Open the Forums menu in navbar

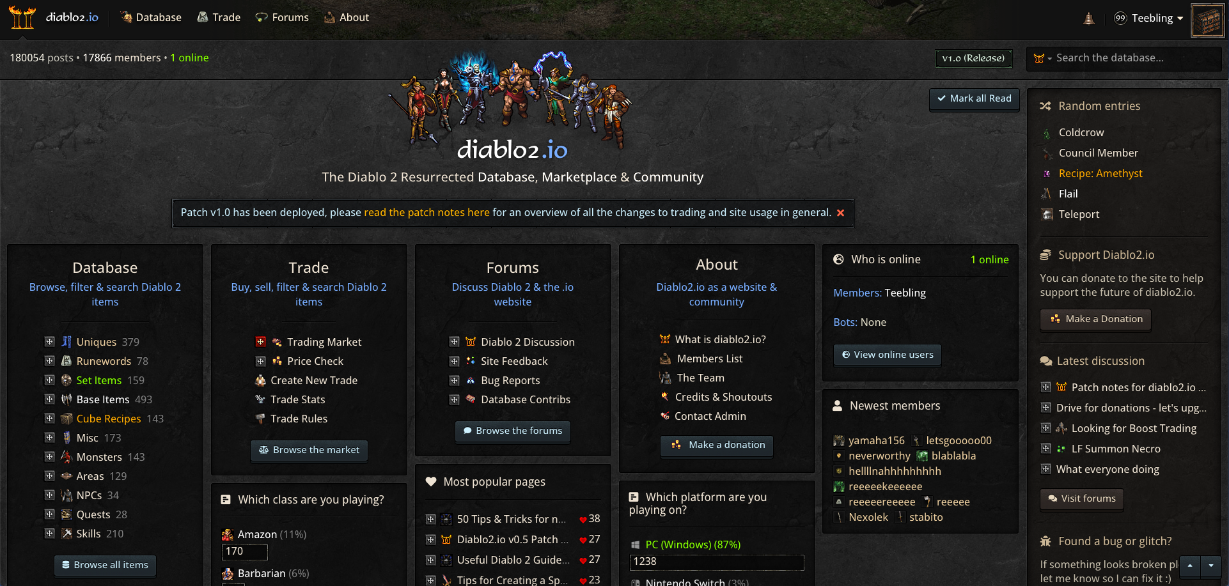(282, 17)
